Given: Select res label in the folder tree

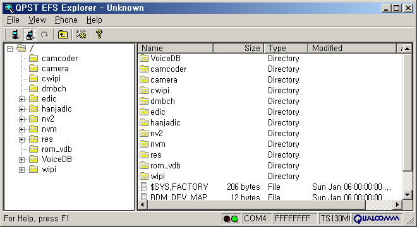Looking at the screenshot, I should click(x=47, y=139).
